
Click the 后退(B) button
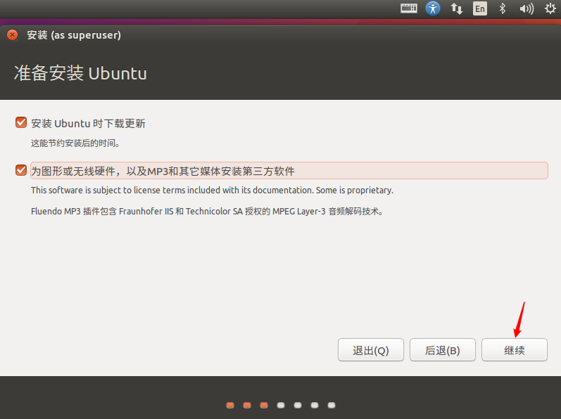pyautogui.click(x=443, y=350)
